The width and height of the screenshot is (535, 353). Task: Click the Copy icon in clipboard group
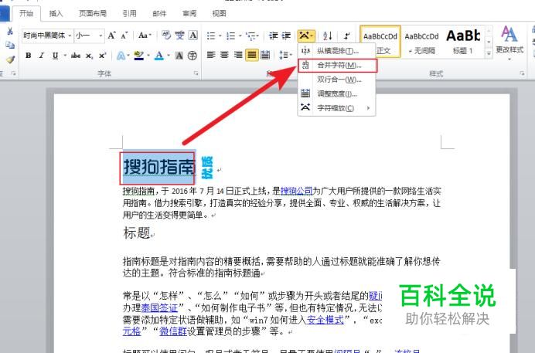pyautogui.click(x=10, y=46)
